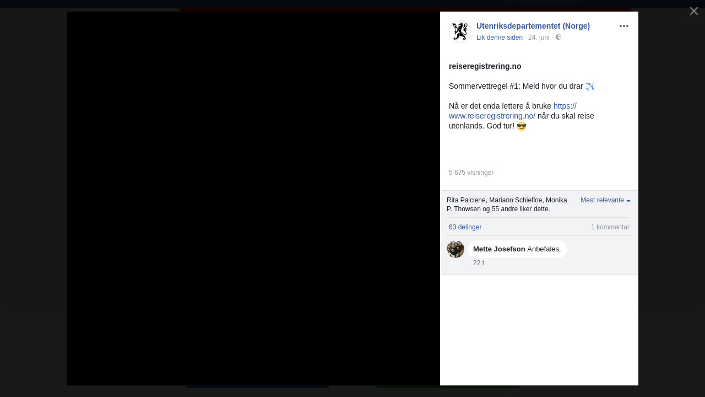705x397 pixels.
Task: Show the 1 kommentar count
Action: 610,227
